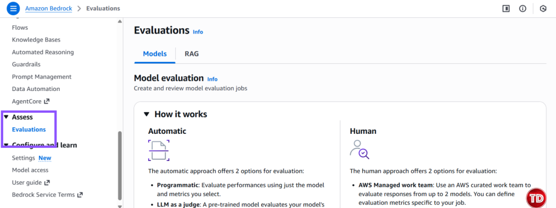Open Guardrails in the sidebar
Screen dimensions: 556x208
tap(26, 64)
